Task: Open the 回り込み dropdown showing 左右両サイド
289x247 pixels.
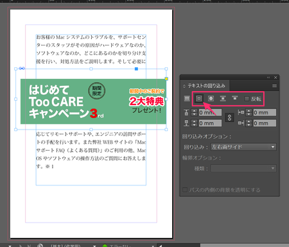Action: tap(243, 147)
